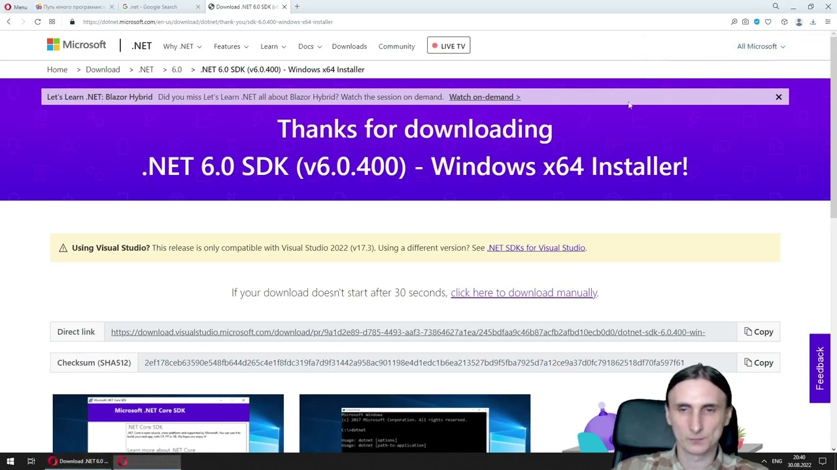Take a snapshot with the camera icon
The height and width of the screenshot is (470, 837).
coord(745,22)
